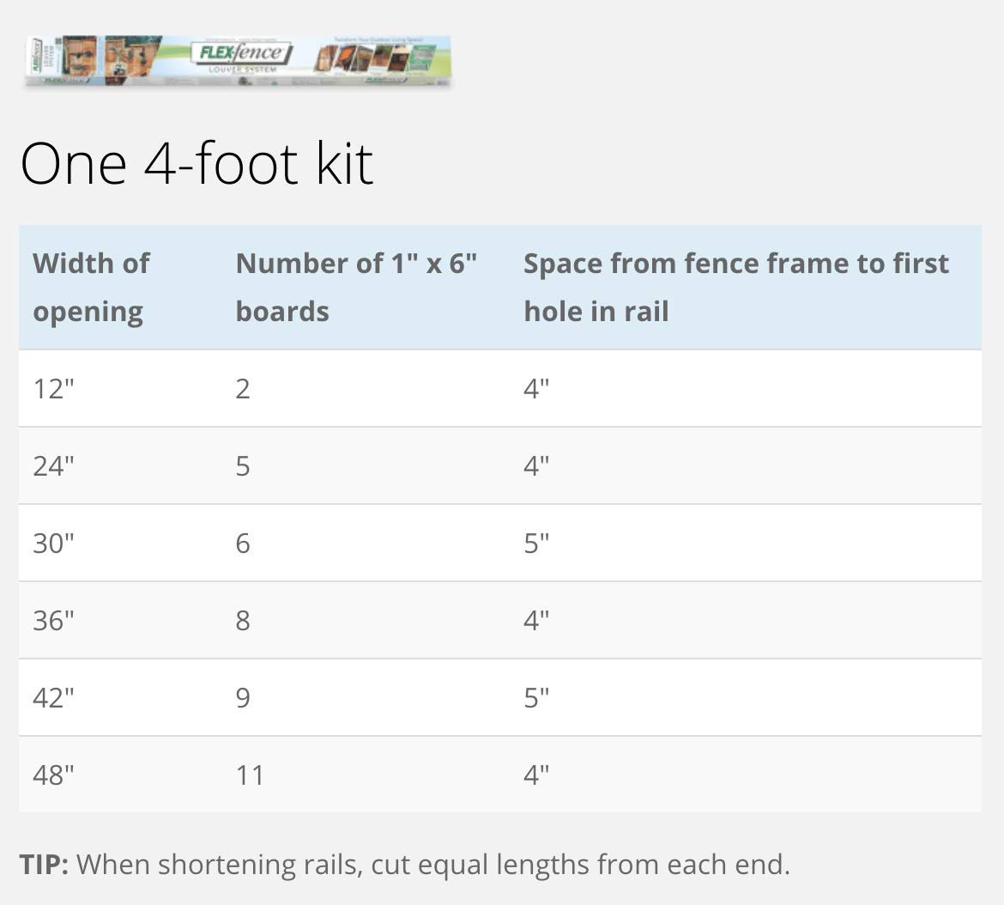Click the 5" spacing value in the 30" row
Viewport: 1004px width, 905px height.
click(536, 544)
